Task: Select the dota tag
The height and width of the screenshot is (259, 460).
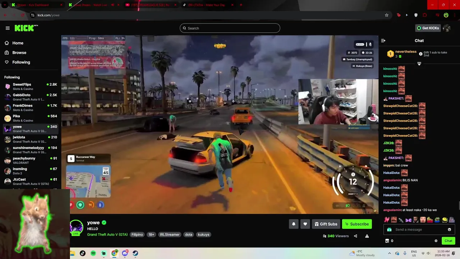Action: (x=189, y=235)
